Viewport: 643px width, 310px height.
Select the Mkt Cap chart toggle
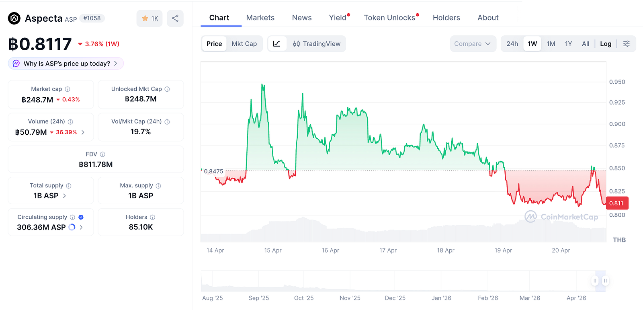[x=244, y=44]
